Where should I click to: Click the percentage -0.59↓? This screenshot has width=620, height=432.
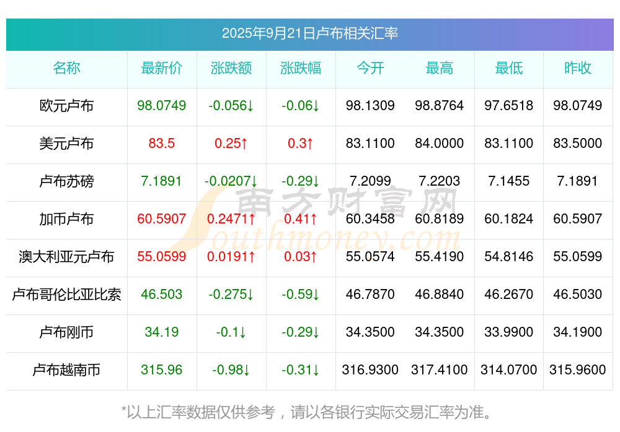coord(301,294)
